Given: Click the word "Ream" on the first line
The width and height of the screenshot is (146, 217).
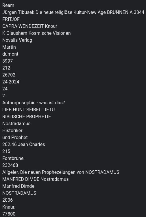Looking at the screenshot, I should (8, 6).
